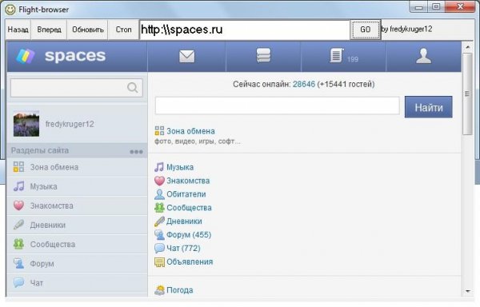
Task: Open the Погода link
Action: click(x=180, y=290)
